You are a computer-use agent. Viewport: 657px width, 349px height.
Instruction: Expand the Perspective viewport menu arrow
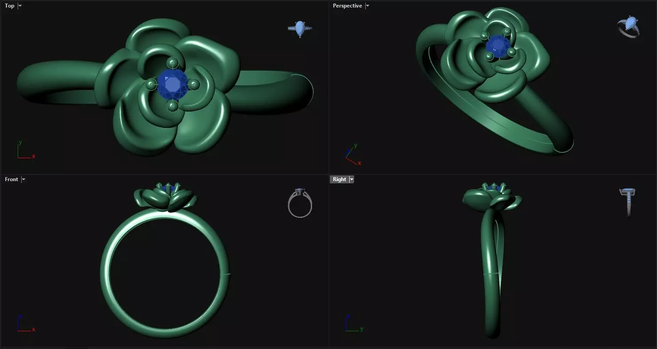tap(367, 6)
